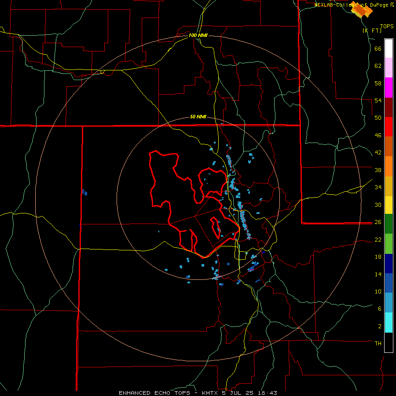This screenshot has height=396, width=396.
Task: Click the white swatch in the tops legend
Action: (x=389, y=48)
